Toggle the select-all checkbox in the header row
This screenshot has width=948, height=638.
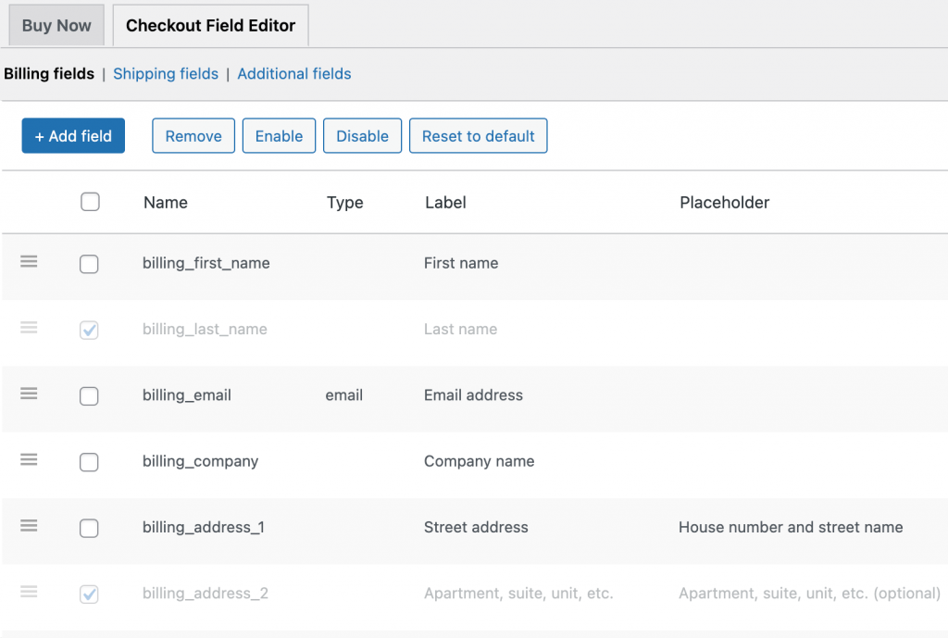[90, 202]
